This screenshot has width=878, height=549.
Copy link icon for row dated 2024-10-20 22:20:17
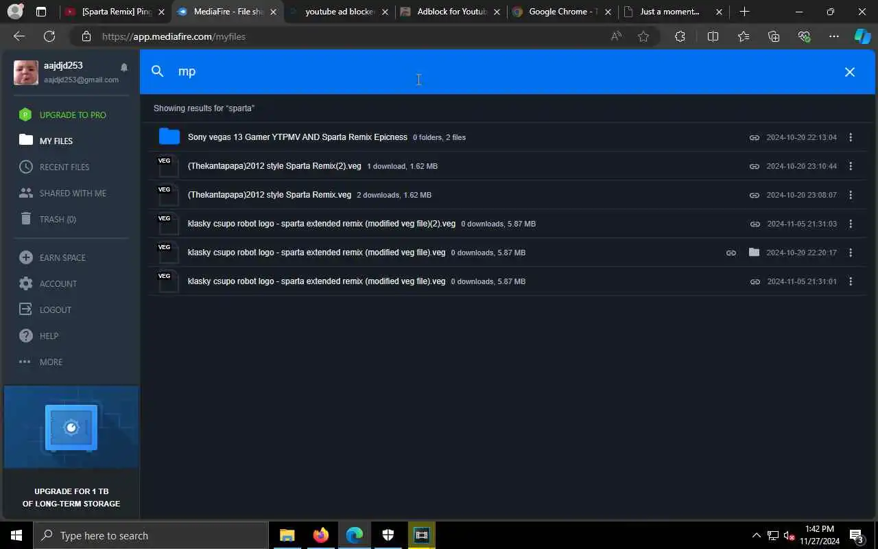731,253
